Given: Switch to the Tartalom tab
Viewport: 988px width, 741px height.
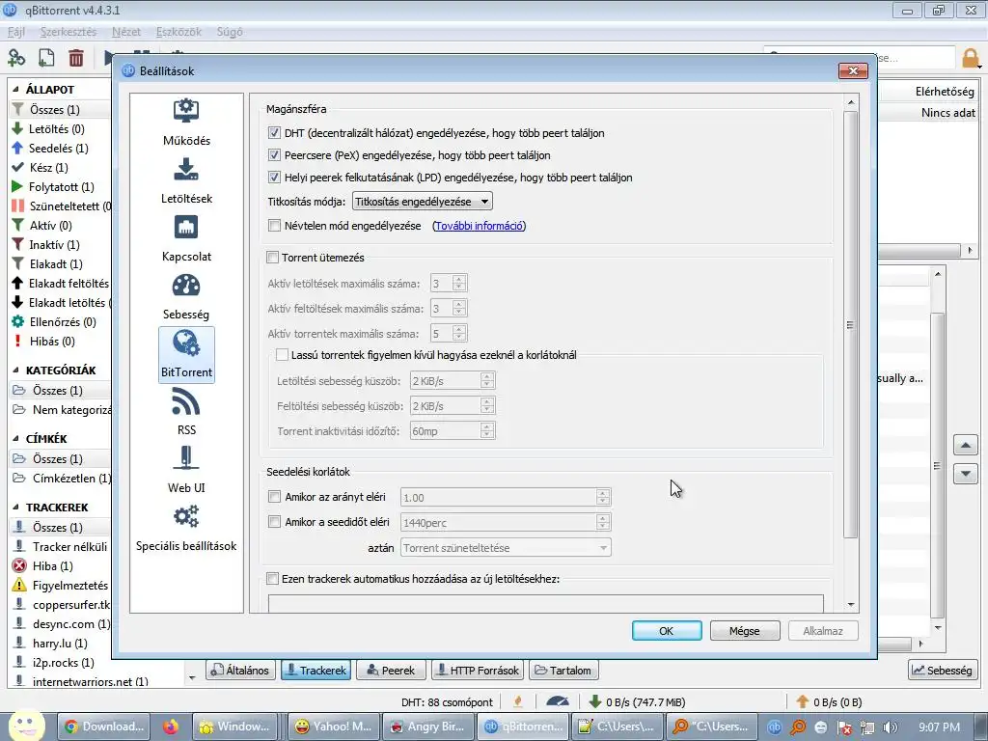Looking at the screenshot, I should coord(563,671).
